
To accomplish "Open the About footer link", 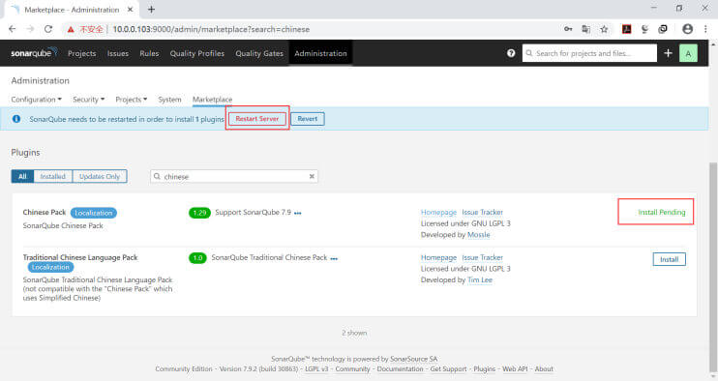I will [x=544, y=368].
